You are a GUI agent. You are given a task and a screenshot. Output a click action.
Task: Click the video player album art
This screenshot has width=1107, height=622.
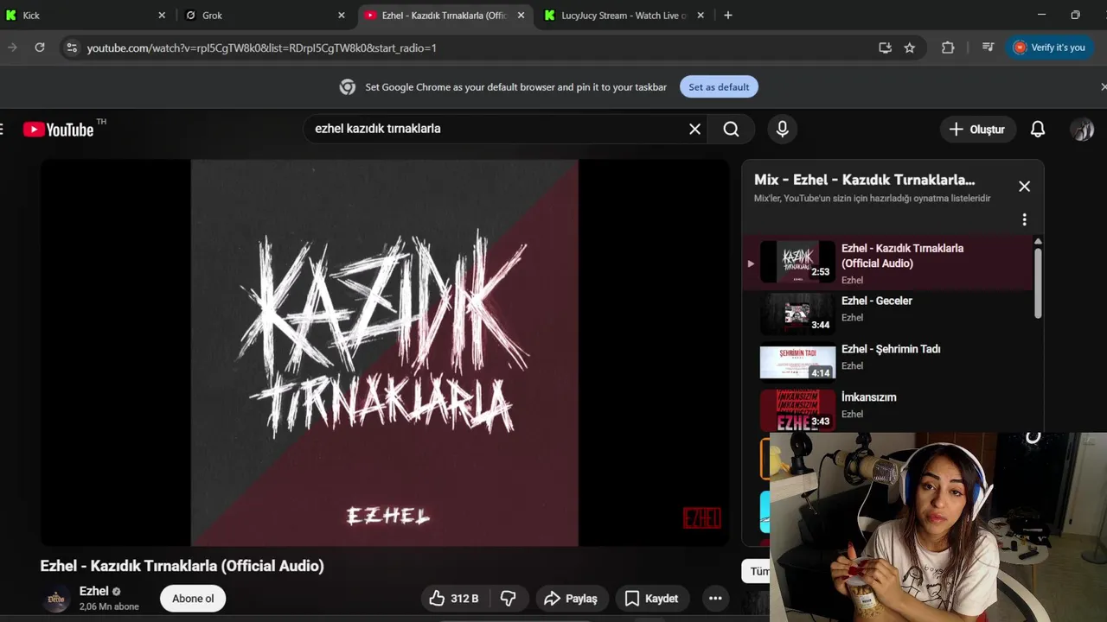tap(385, 352)
